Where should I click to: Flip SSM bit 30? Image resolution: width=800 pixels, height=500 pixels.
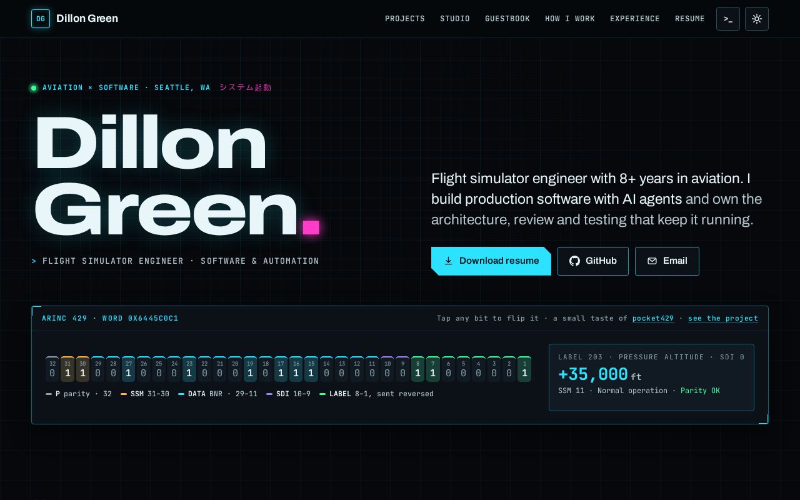pos(82,369)
